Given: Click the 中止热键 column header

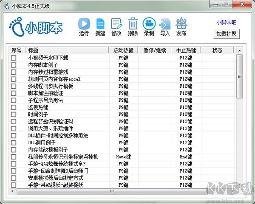Looking at the screenshot, I should 186,50.
